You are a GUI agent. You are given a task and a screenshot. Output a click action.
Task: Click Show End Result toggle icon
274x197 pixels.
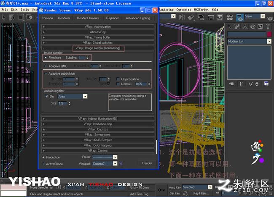241,84
